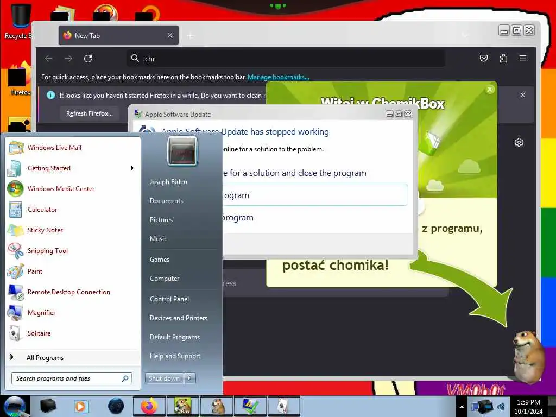Screen dimensions: 556x417
Task: Open shut down options arrow
Action: [x=189, y=378]
